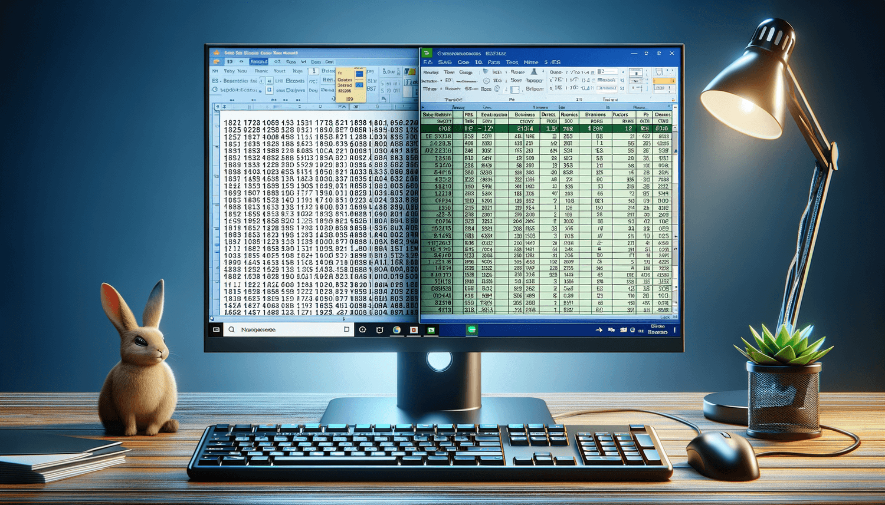Click the stamp icon in right window ribbon
Screen dimensions: 885x505
click(534, 71)
